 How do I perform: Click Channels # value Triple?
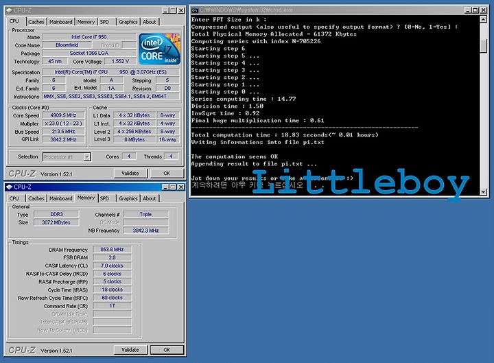click(146, 214)
